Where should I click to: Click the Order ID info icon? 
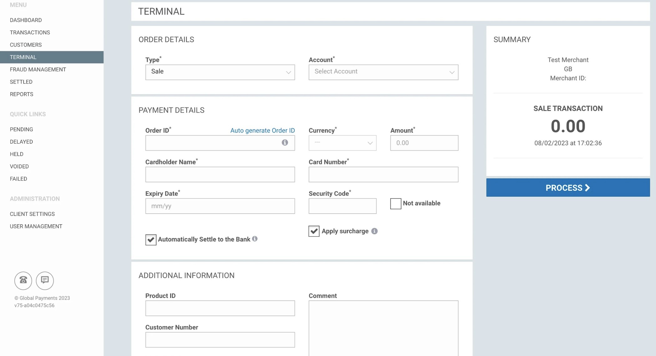coord(285,143)
